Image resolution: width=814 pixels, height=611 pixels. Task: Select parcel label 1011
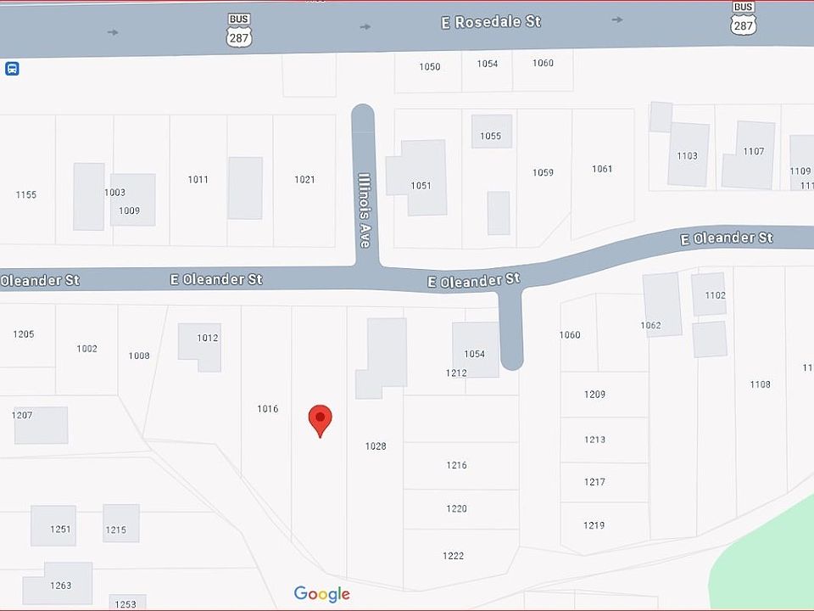pos(198,180)
